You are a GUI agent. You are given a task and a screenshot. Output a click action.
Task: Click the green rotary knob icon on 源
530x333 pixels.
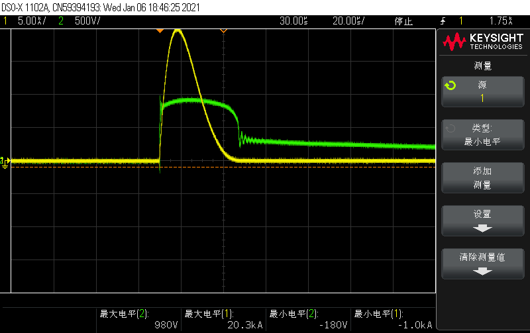pos(450,85)
